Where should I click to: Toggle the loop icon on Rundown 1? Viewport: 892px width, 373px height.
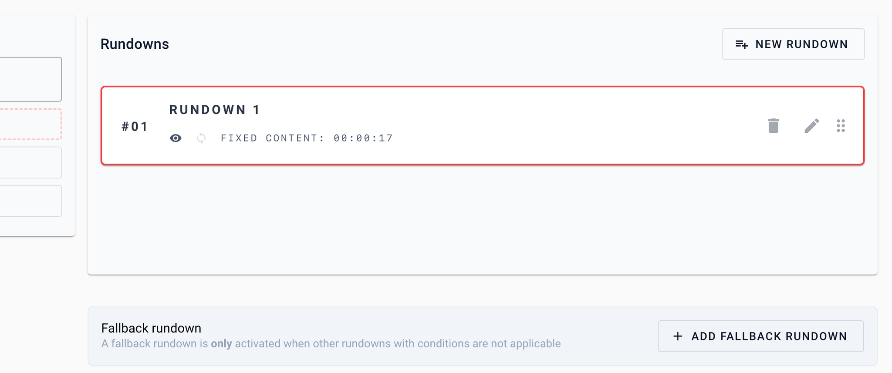point(201,138)
